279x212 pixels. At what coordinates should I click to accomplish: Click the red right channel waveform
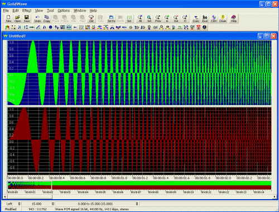pyautogui.click(x=139, y=140)
